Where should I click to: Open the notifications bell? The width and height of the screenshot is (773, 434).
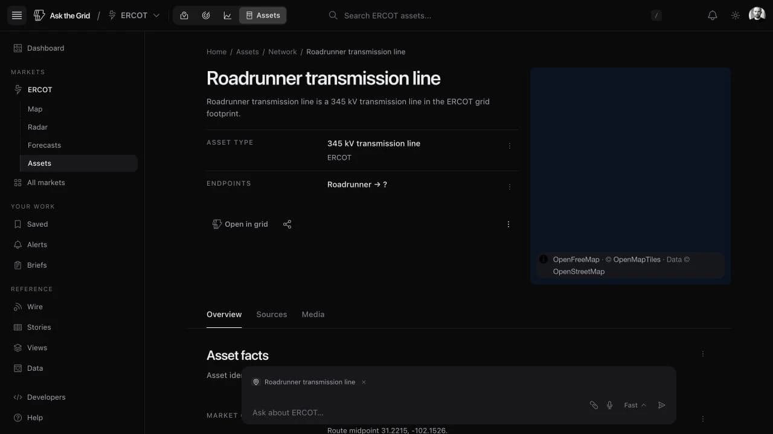(x=713, y=16)
